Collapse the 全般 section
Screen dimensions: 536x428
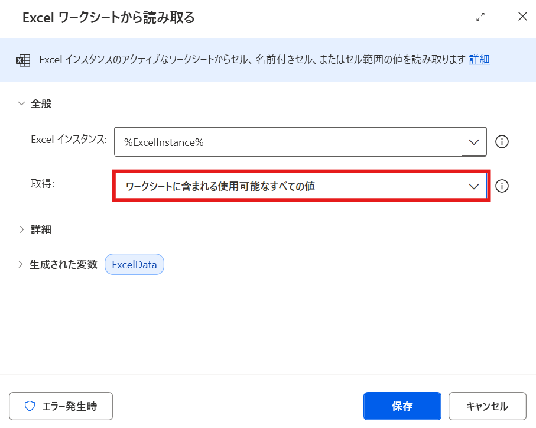[x=21, y=103]
